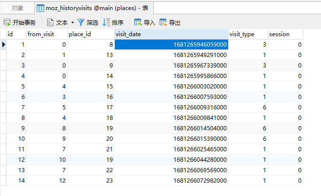Select cell 1681266014504000 in visit_date
This screenshot has width=321, height=196.
171,128
